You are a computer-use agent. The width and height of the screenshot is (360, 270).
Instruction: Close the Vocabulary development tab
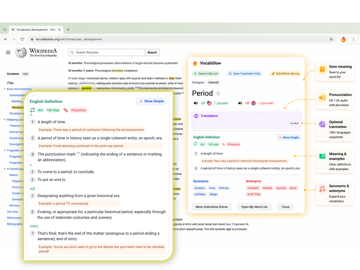[60, 30]
